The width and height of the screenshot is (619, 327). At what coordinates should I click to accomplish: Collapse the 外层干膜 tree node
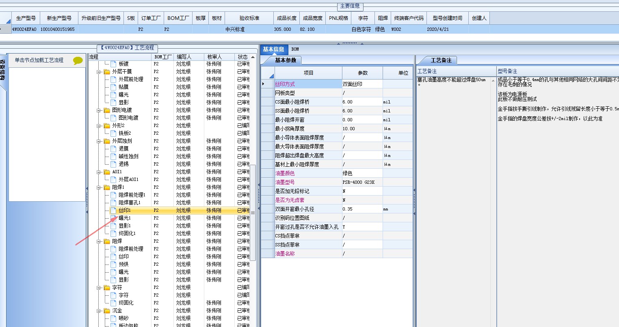(99, 72)
